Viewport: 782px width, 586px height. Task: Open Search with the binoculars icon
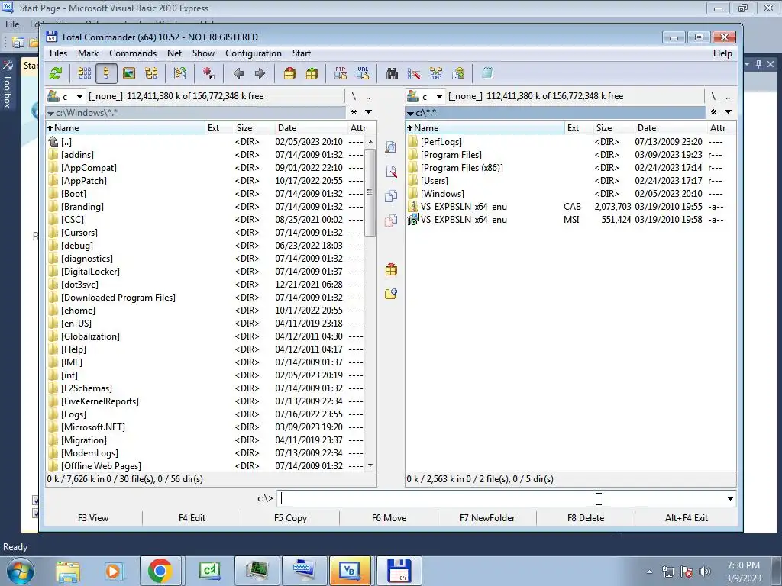[x=392, y=74]
